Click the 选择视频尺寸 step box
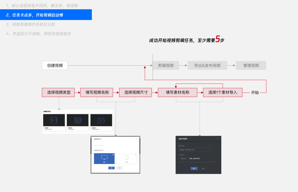This screenshot has height=192, width=298. [135, 92]
